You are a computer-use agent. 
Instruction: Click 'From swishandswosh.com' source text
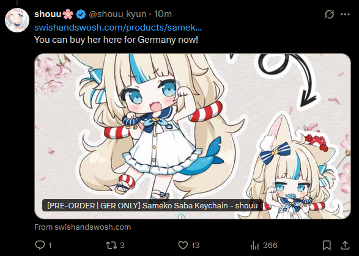[x=83, y=227]
